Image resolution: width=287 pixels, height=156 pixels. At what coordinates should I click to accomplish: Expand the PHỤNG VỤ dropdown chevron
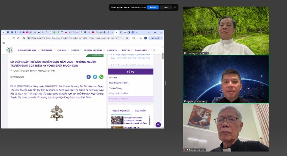pos(119,50)
